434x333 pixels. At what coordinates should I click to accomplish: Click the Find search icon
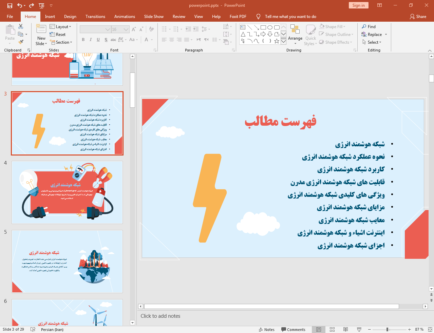[x=364, y=26]
